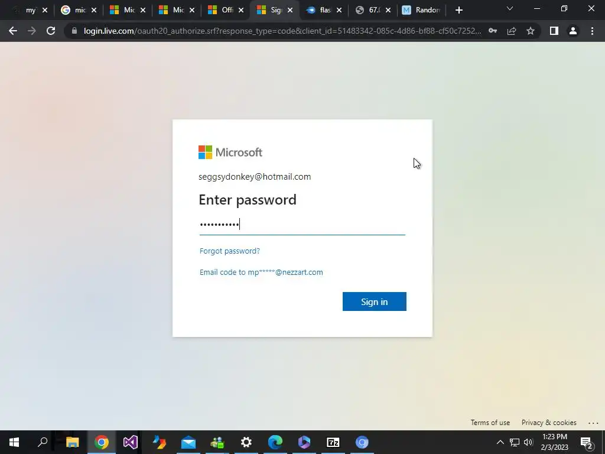Click the seggsydonkey@hotmail.com account text

point(255,177)
